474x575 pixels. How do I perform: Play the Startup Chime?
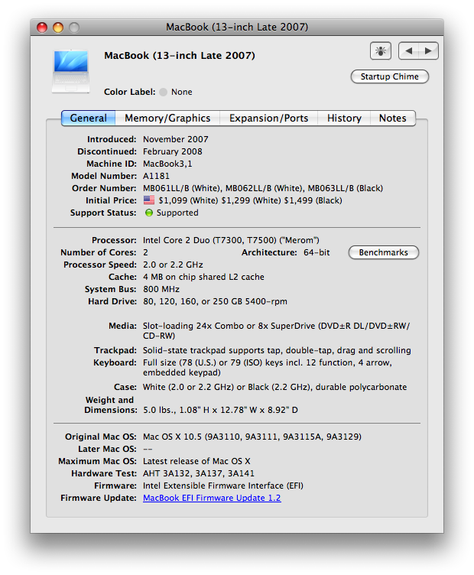pos(389,76)
